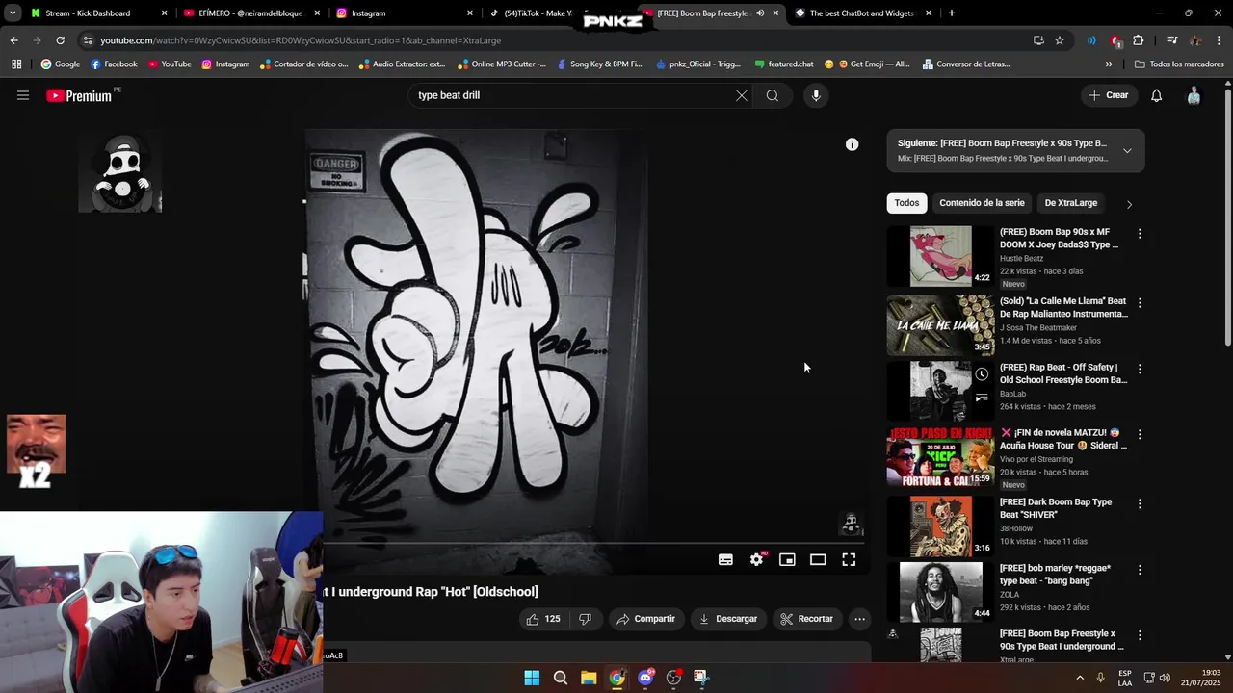Open La Calle Me Llama thumbnail

pos(940,325)
